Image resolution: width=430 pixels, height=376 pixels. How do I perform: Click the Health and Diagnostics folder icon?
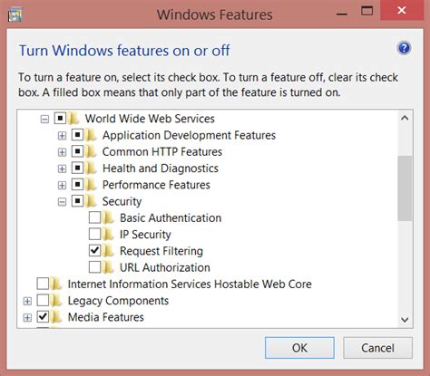click(91, 169)
